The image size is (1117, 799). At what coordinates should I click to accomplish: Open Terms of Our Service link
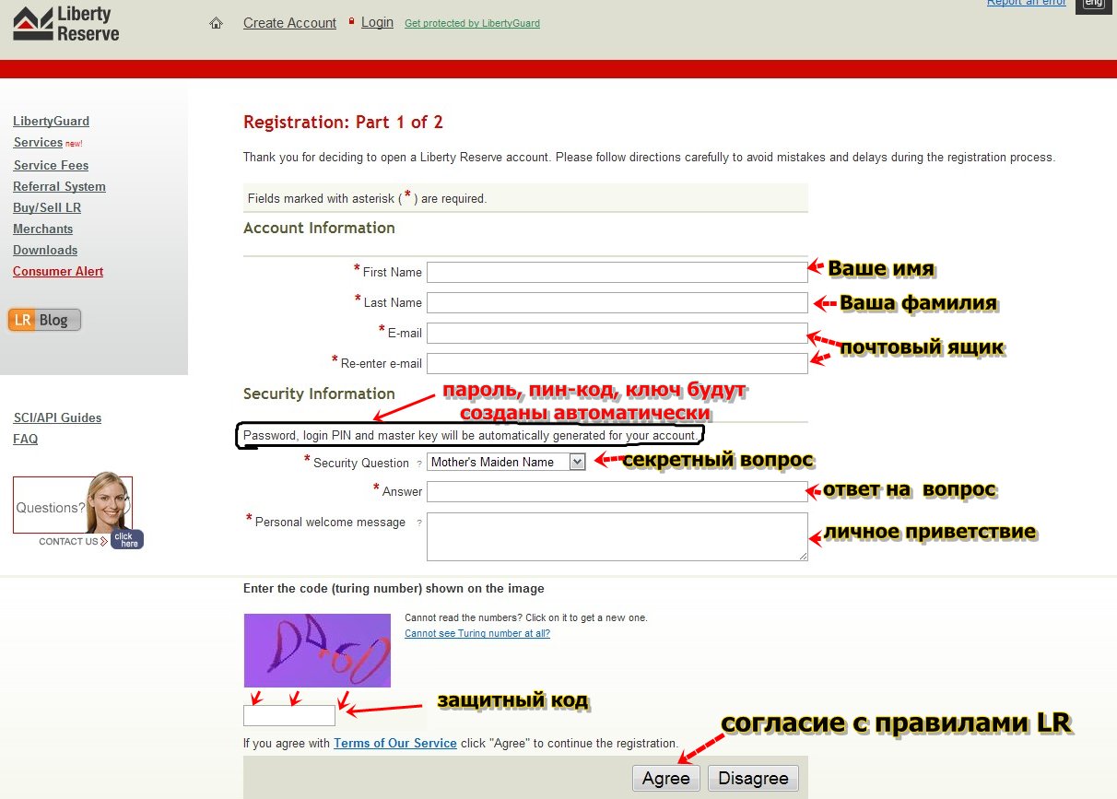[395, 743]
